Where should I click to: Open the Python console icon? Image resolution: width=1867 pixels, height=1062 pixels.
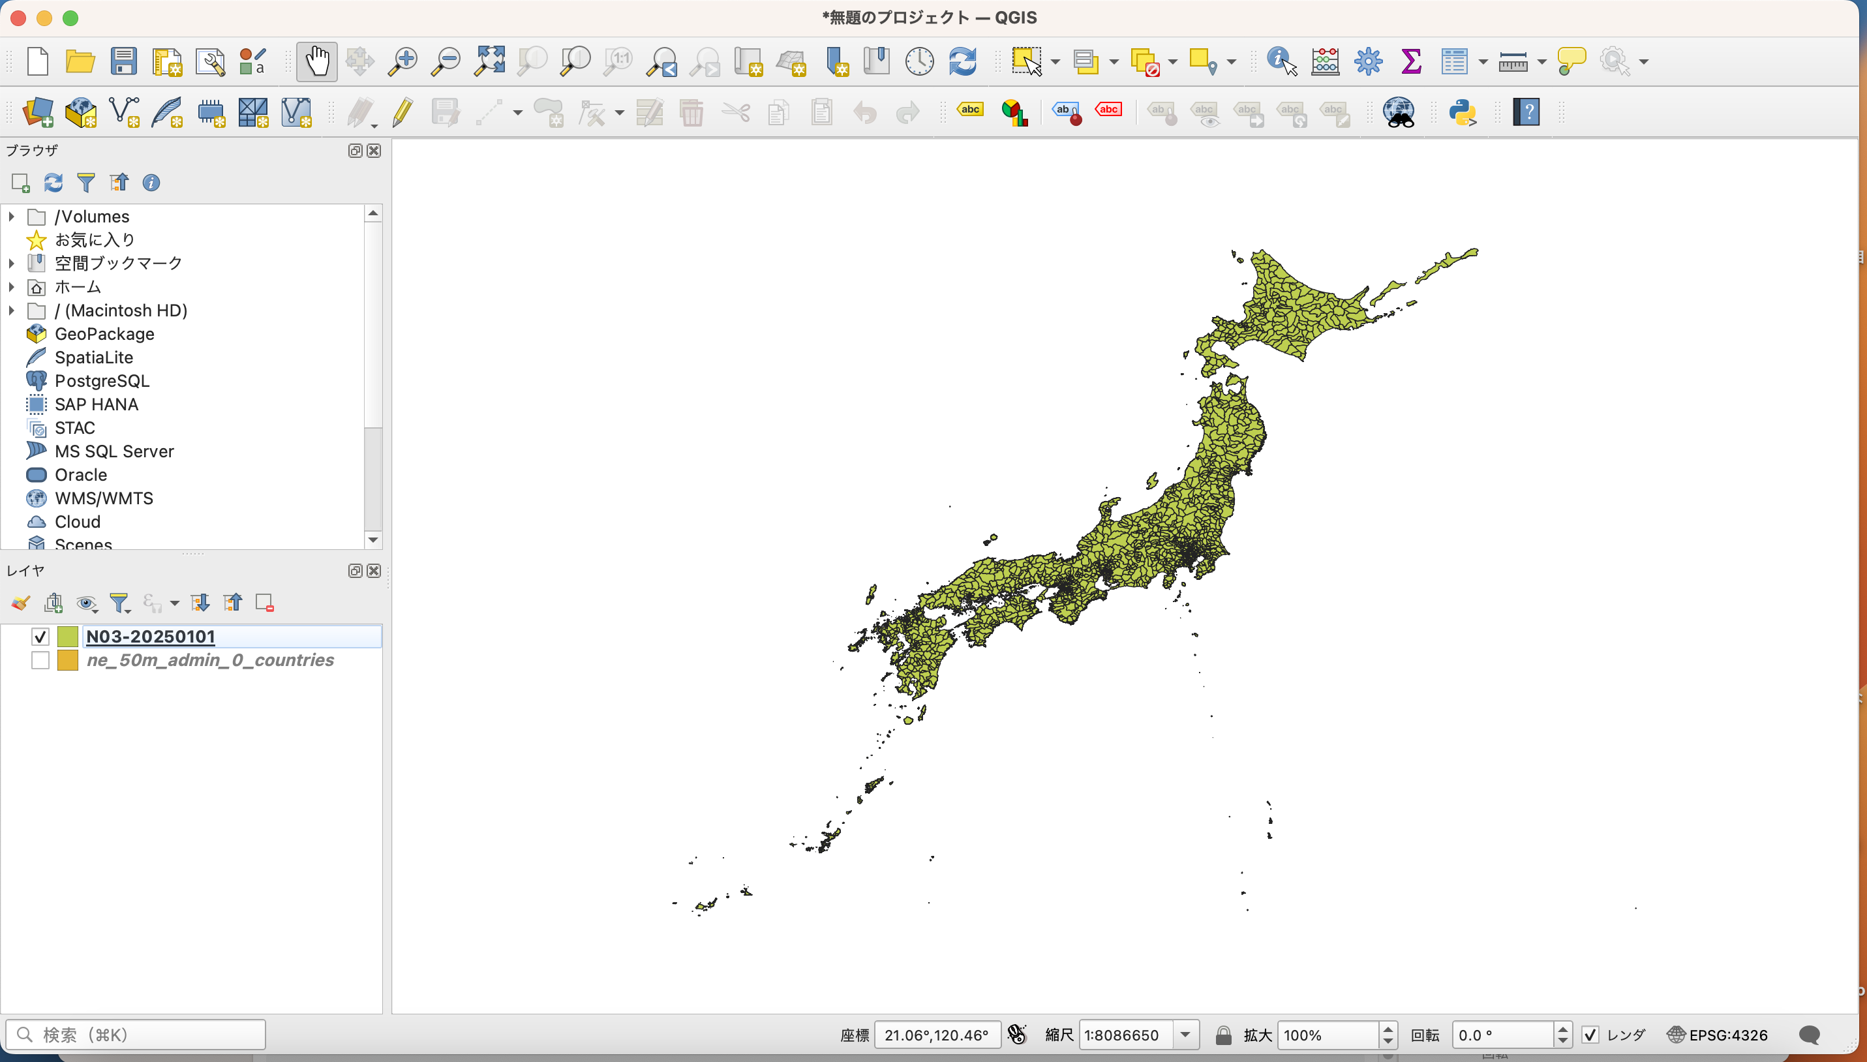point(1463,112)
